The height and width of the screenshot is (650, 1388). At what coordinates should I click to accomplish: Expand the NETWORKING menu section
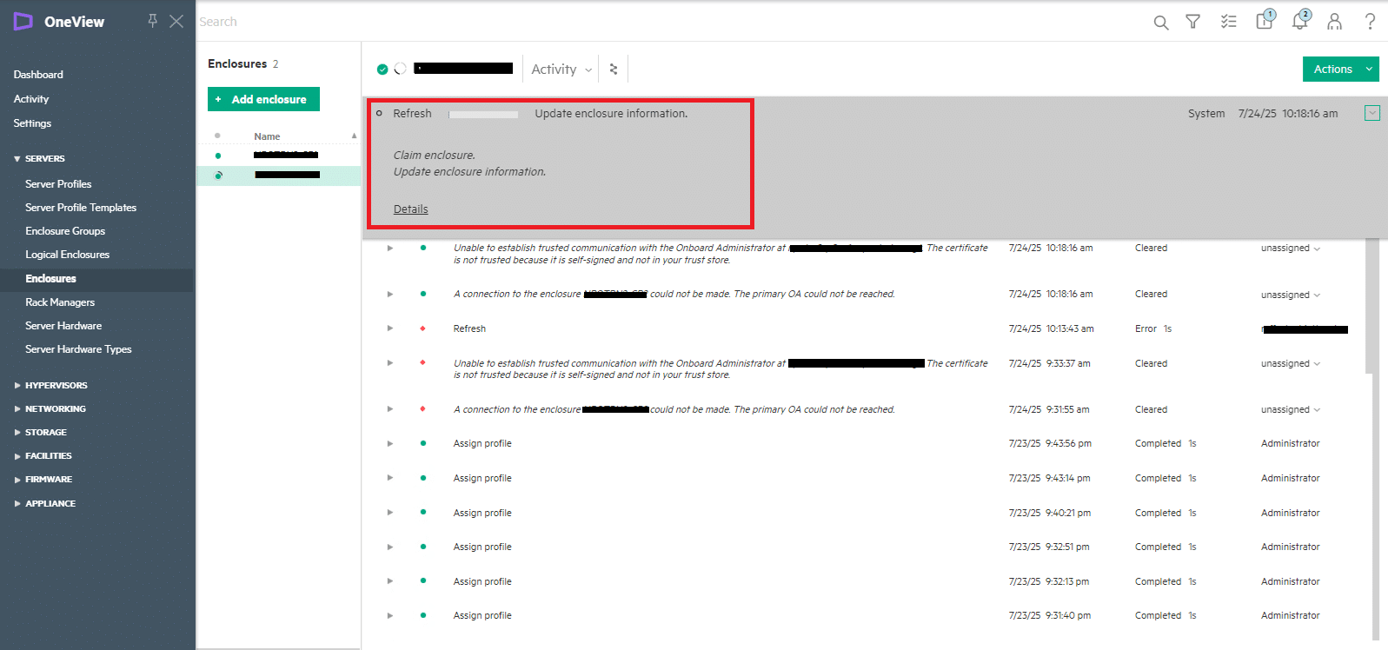tap(17, 408)
